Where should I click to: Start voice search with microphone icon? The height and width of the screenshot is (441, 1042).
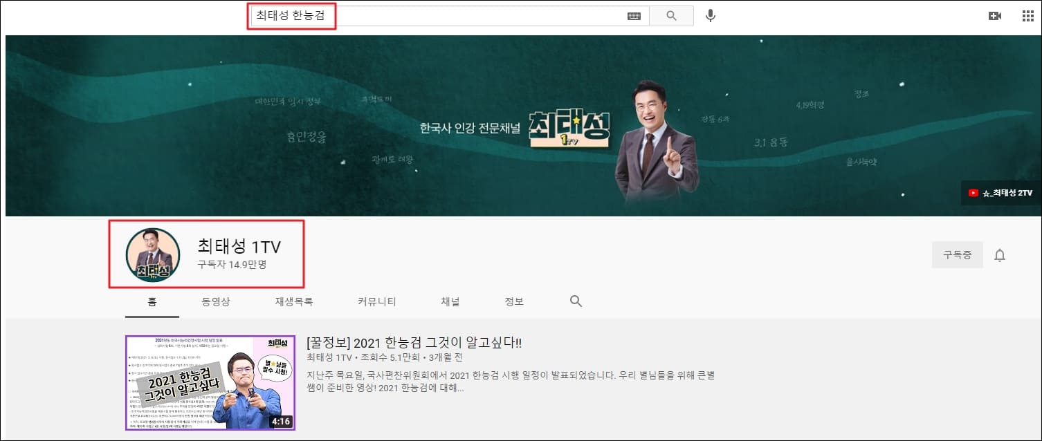pos(711,16)
